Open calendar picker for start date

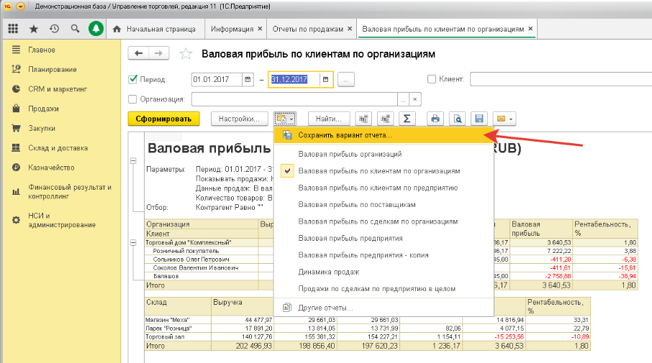[248, 80]
